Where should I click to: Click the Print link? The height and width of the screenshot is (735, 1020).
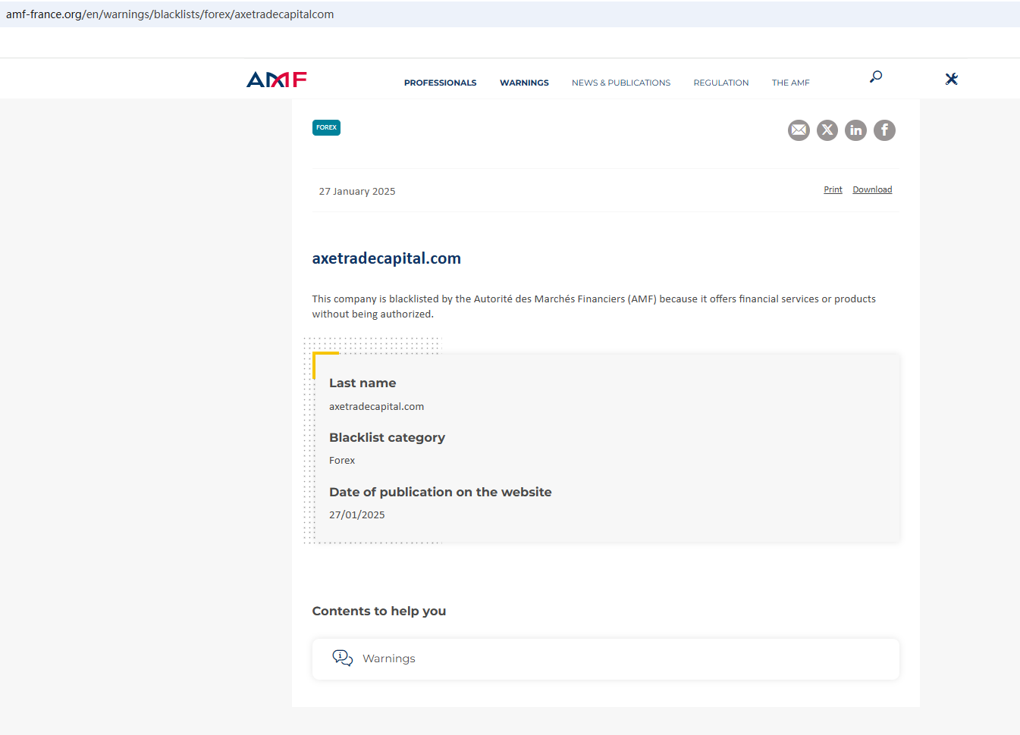833,189
